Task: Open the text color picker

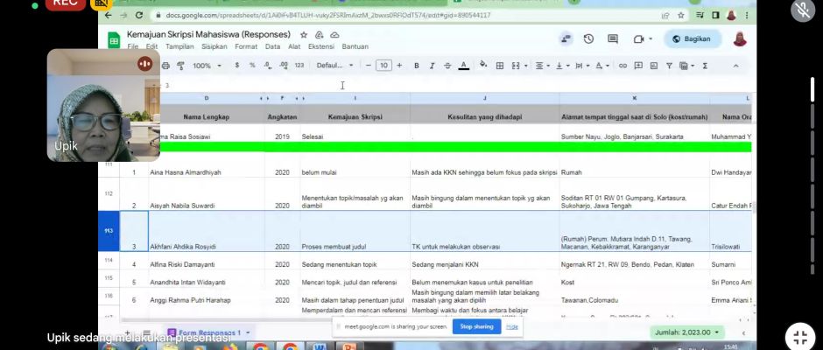Action: (x=462, y=66)
